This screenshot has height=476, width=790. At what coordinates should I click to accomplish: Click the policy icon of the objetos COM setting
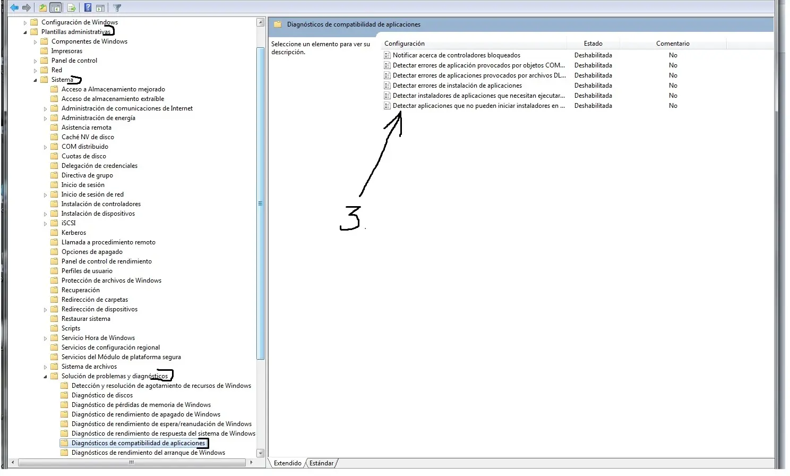tap(387, 65)
